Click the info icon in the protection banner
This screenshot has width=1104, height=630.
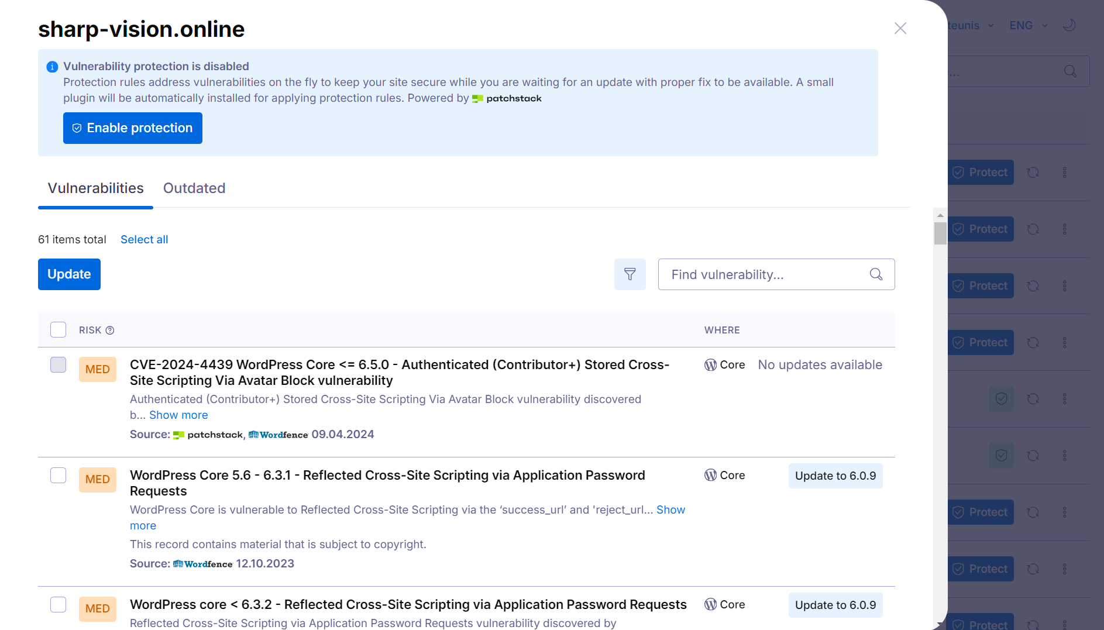point(52,67)
